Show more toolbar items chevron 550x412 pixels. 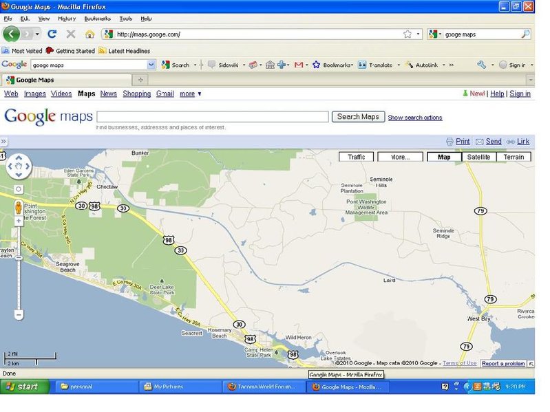(x=451, y=65)
